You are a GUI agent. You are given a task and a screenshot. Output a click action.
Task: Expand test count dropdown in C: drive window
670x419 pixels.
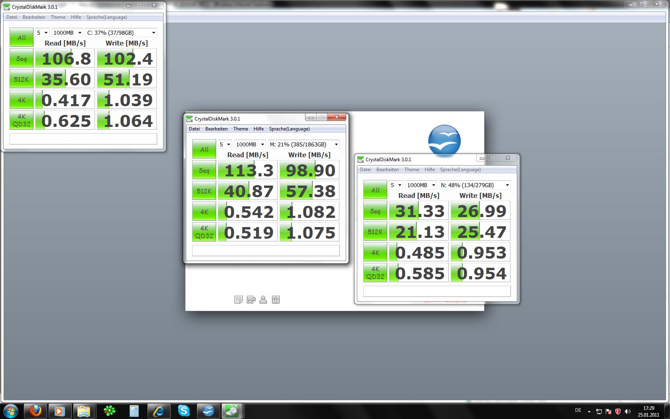click(42, 33)
